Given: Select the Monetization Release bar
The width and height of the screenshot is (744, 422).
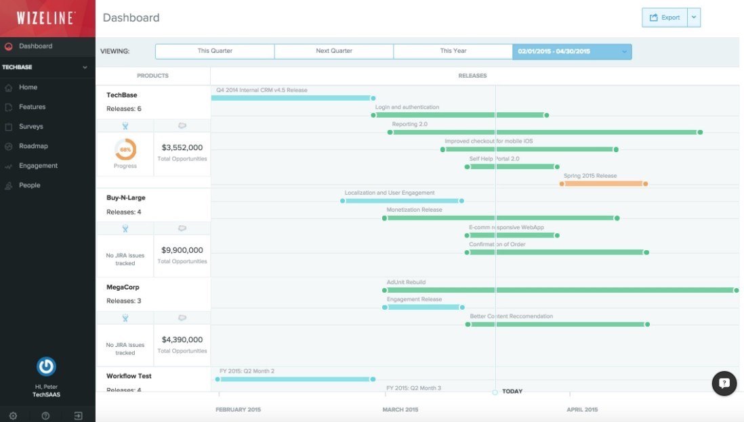Looking at the screenshot, I should (x=501, y=218).
